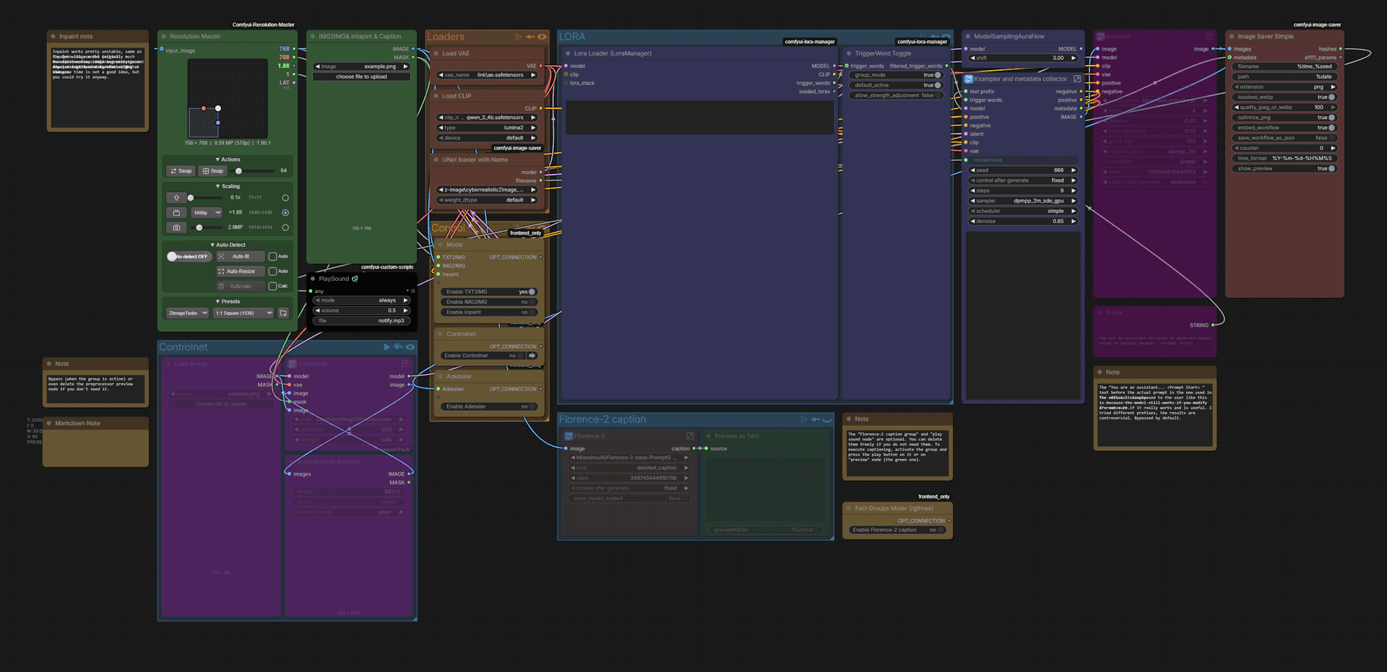The image size is (1387, 672).
Task: Open the vae_name selector in Load VAE
Action: (488, 75)
